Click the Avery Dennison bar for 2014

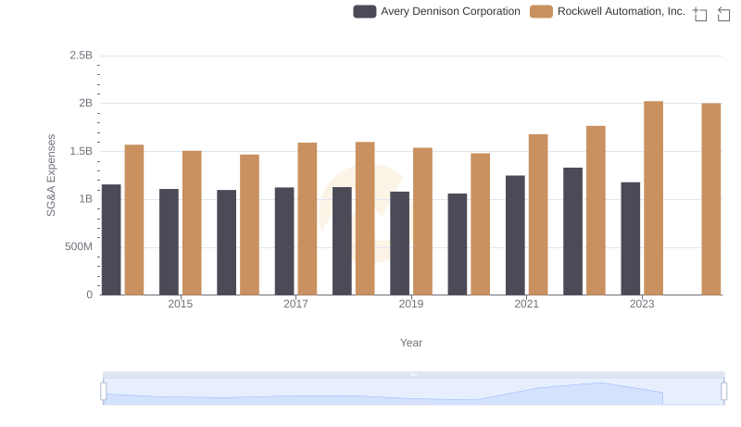pos(111,240)
